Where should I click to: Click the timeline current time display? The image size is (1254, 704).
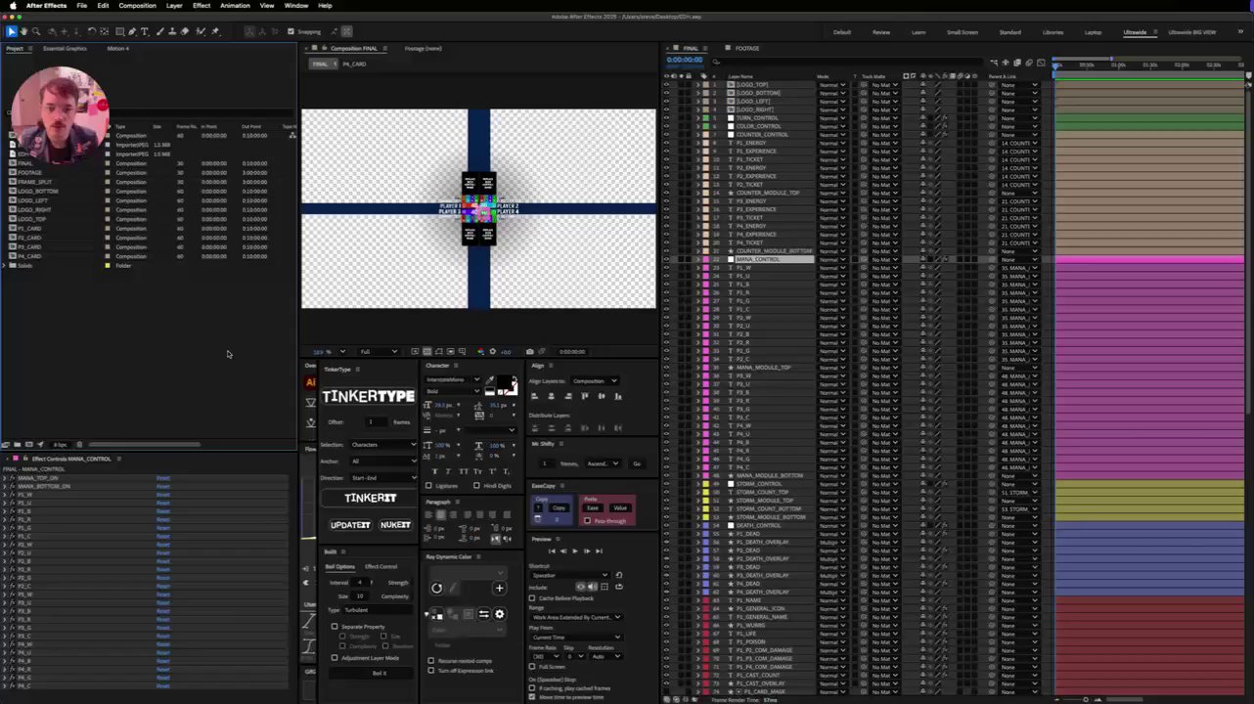click(685, 61)
